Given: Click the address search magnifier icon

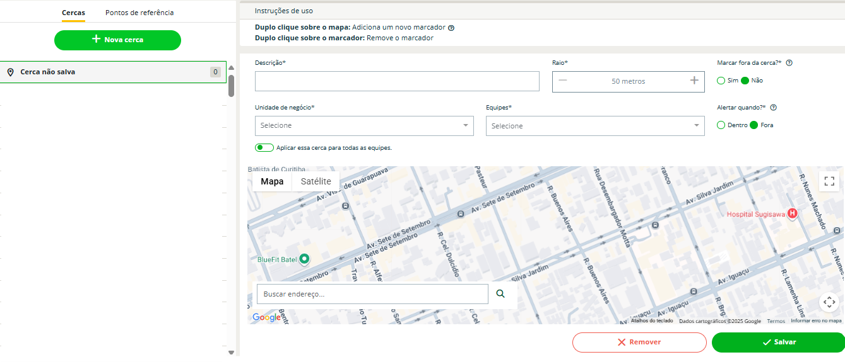Looking at the screenshot, I should coord(500,293).
